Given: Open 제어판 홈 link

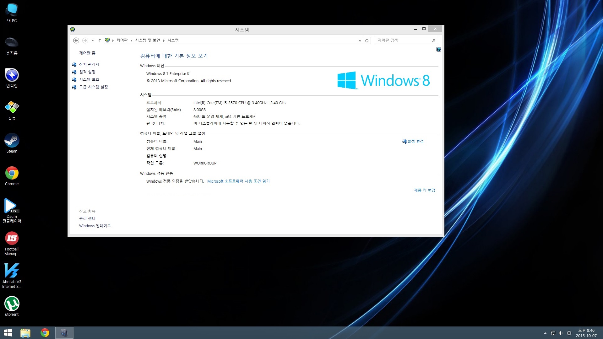Looking at the screenshot, I should pyautogui.click(x=87, y=53).
